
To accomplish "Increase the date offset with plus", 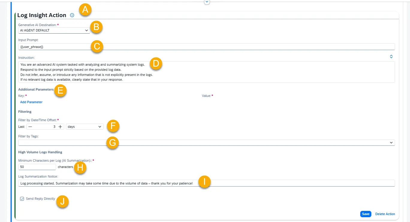I will (x=60, y=127).
